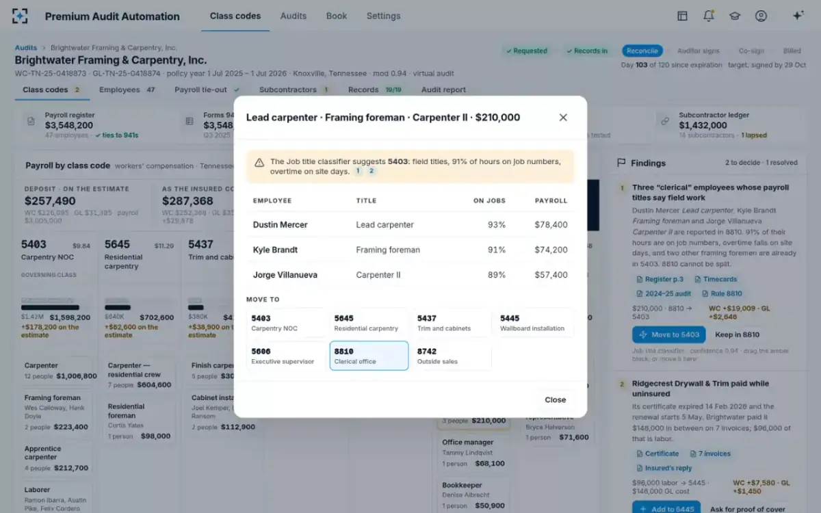Open the Carpenter 12 people card
This screenshot has height=513, width=821.
tap(56, 371)
